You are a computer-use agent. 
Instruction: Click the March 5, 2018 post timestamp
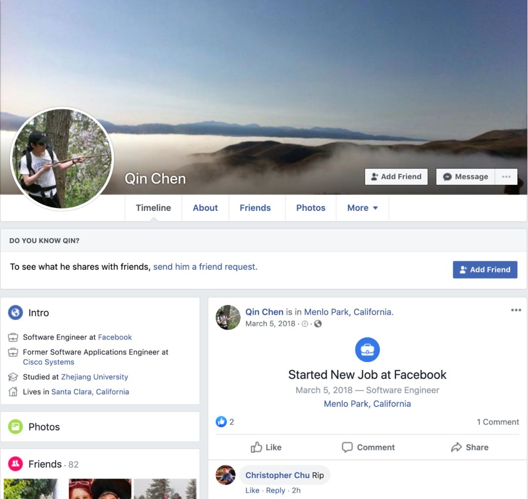(x=270, y=323)
